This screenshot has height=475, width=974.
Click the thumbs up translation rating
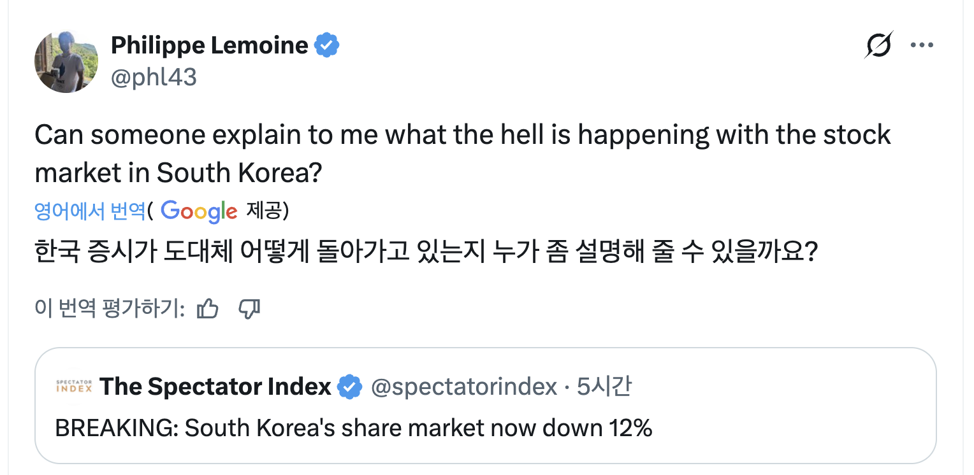tap(208, 309)
